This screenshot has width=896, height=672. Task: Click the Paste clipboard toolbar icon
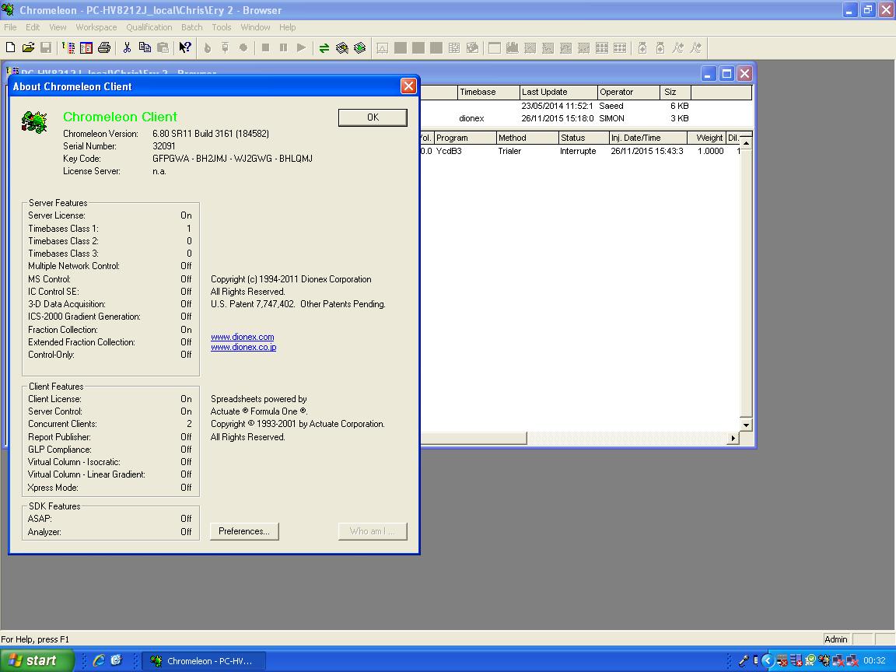click(x=163, y=48)
